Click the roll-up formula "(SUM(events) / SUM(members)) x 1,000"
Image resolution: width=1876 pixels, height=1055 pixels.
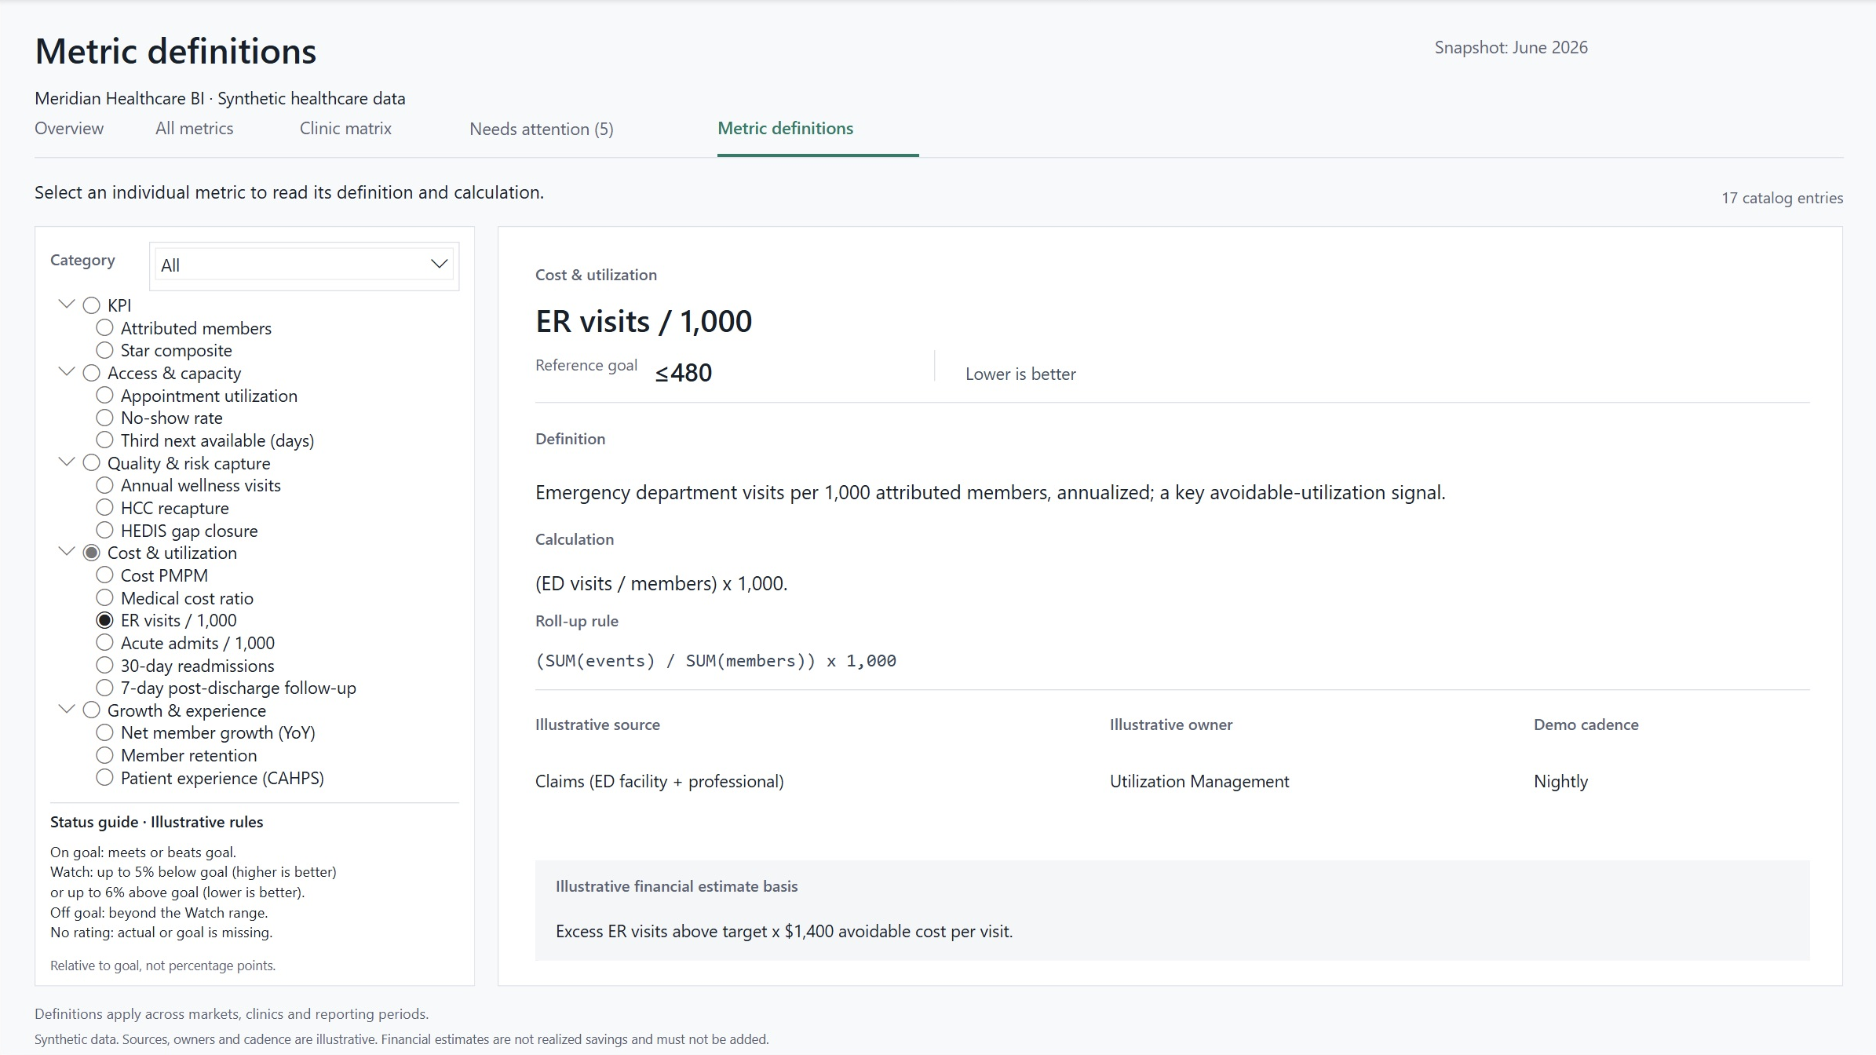click(x=716, y=661)
